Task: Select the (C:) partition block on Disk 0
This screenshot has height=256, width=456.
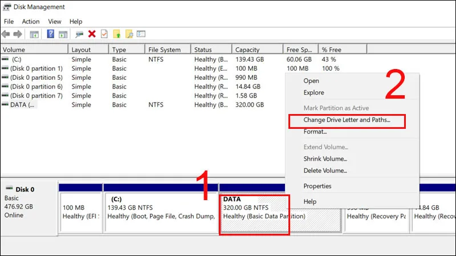Action: click(x=161, y=213)
